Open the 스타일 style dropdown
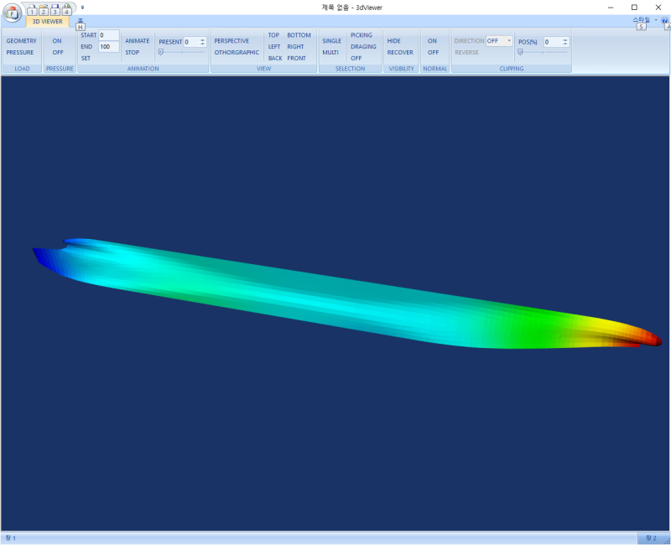 click(x=645, y=19)
